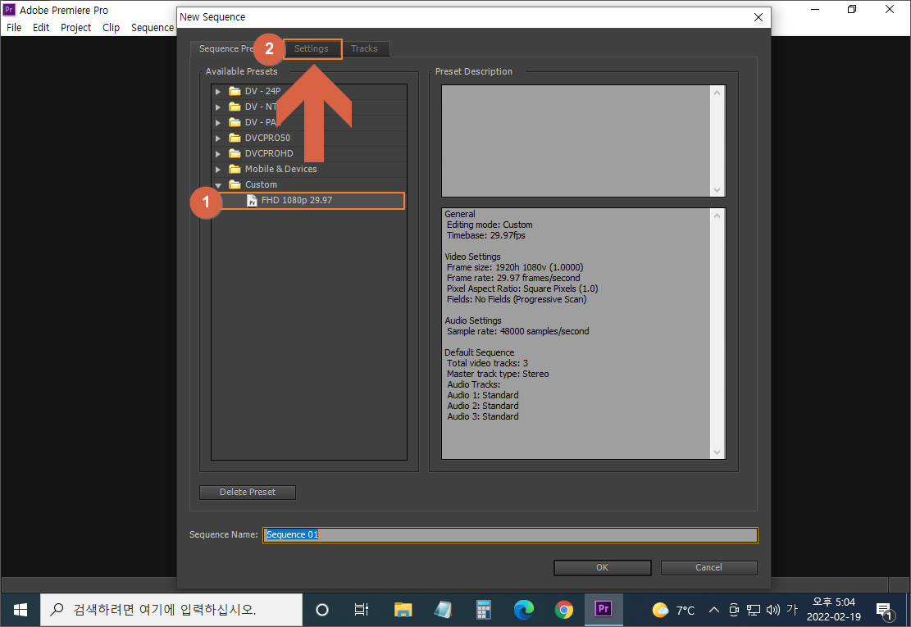Click the Meet Now tray icon
The height and width of the screenshot is (627, 911).
tap(734, 610)
